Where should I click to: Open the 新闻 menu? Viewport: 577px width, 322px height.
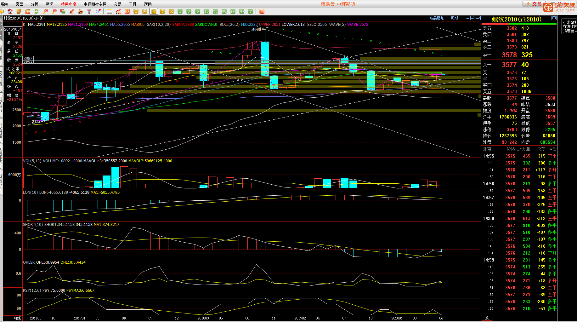coord(50,4)
